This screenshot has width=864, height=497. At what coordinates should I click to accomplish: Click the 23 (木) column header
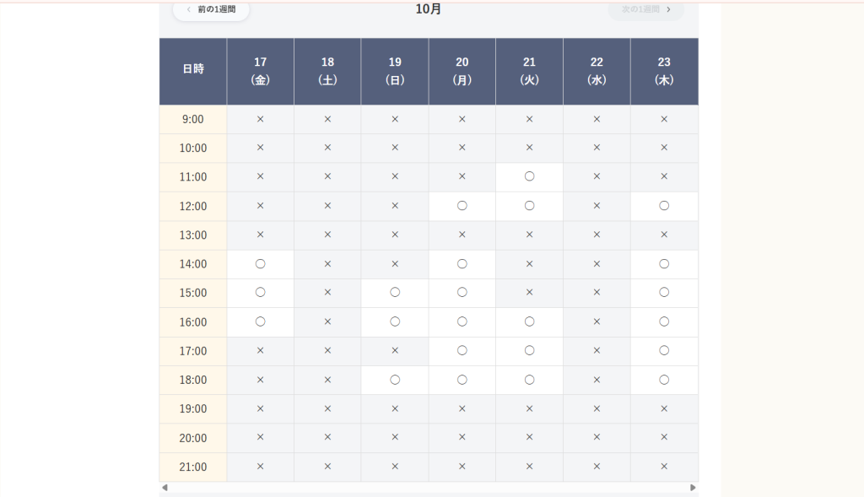click(x=664, y=71)
